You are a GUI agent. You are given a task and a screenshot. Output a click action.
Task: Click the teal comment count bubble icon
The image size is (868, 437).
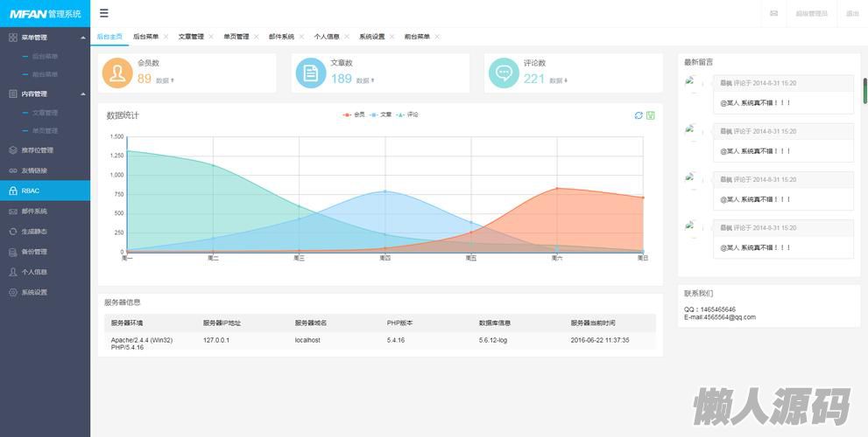coord(504,73)
